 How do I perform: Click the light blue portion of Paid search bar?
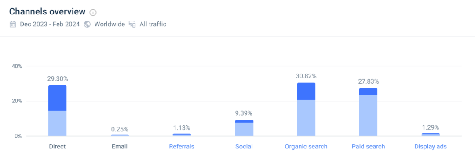point(369,116)
